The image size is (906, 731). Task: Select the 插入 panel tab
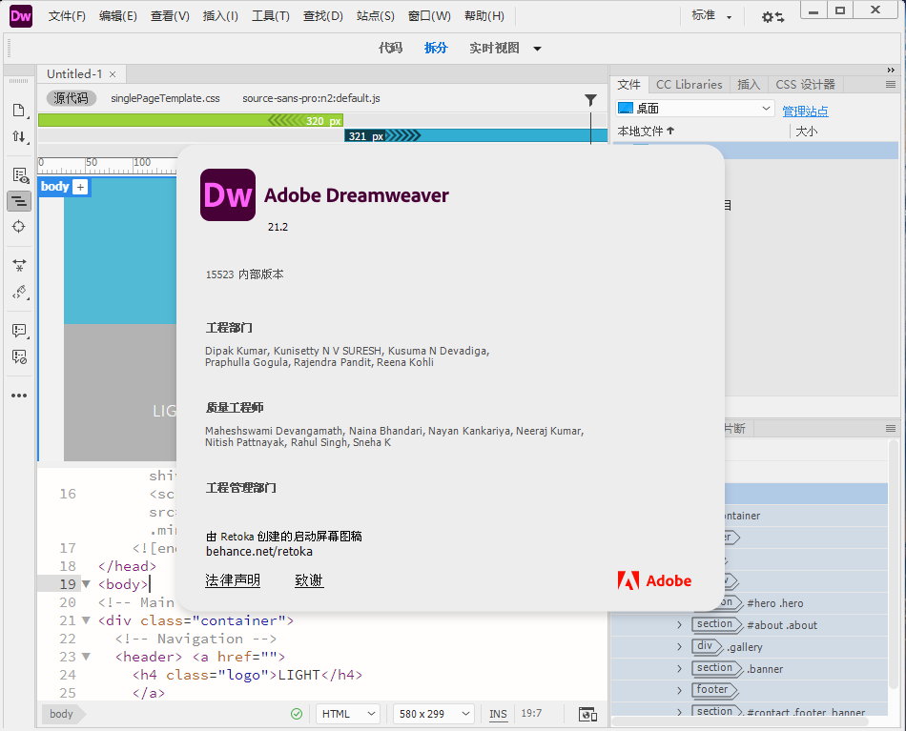[x=749, y=85]
